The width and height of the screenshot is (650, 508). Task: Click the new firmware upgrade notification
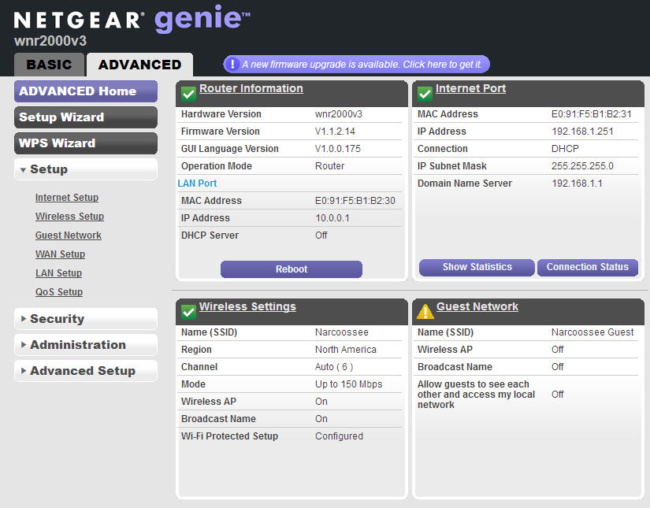tap(356, 65)
